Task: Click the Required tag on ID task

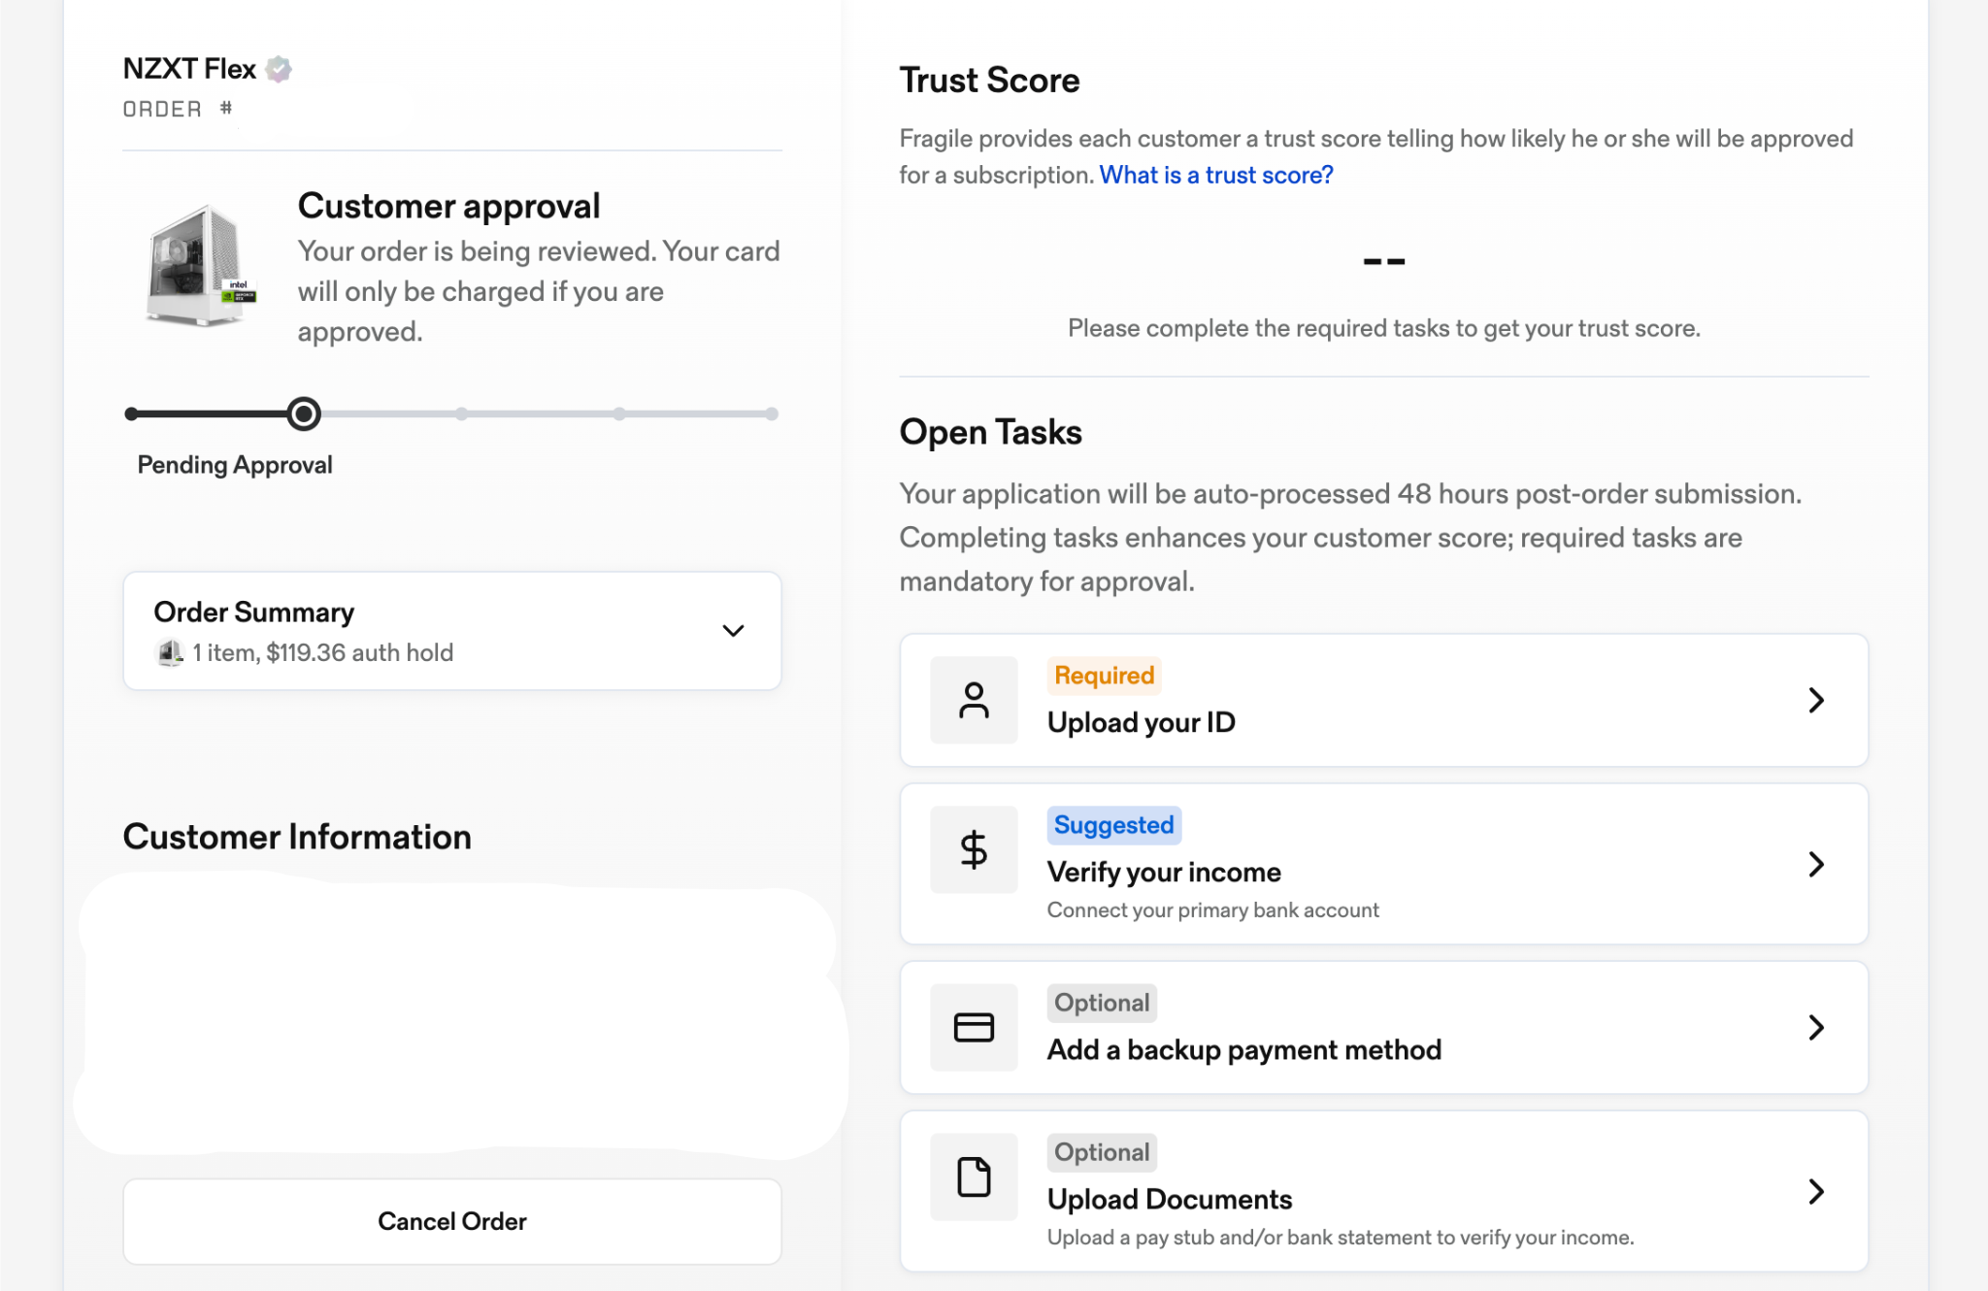Action: 1104,676
